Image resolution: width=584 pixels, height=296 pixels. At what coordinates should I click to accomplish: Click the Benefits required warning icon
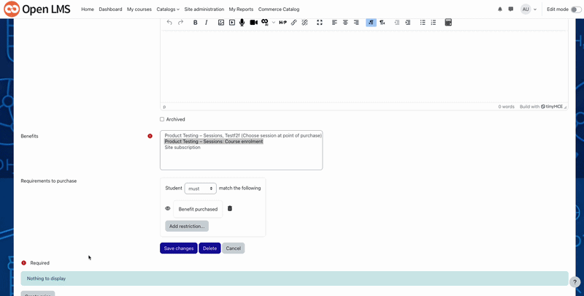click(x=150, y=136)
